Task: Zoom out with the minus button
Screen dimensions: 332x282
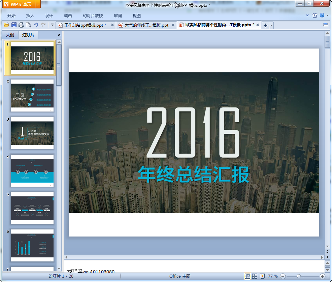Action: click(283, 276)
